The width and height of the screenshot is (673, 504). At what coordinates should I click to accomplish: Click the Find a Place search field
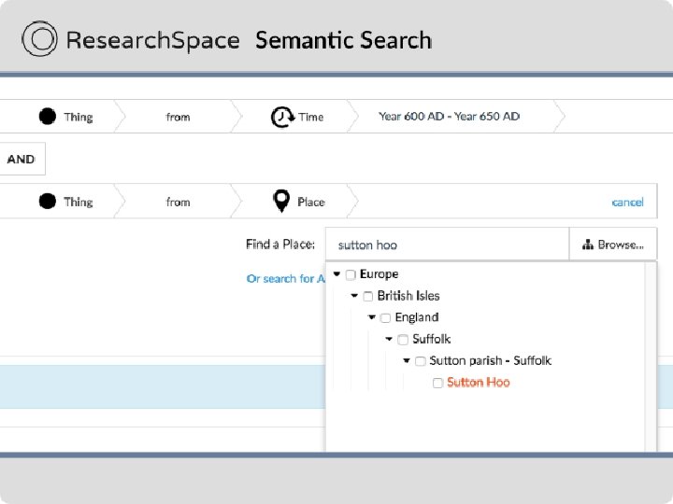click(x=447, y=245)
